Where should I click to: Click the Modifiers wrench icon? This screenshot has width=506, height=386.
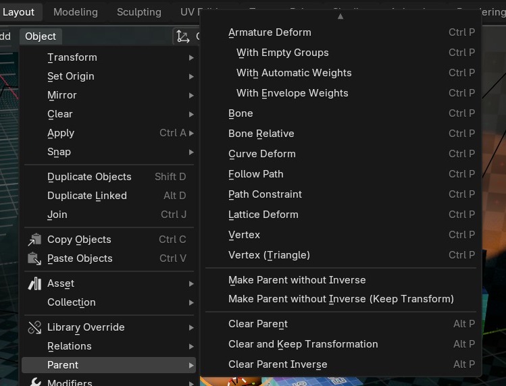coord(35,382)
